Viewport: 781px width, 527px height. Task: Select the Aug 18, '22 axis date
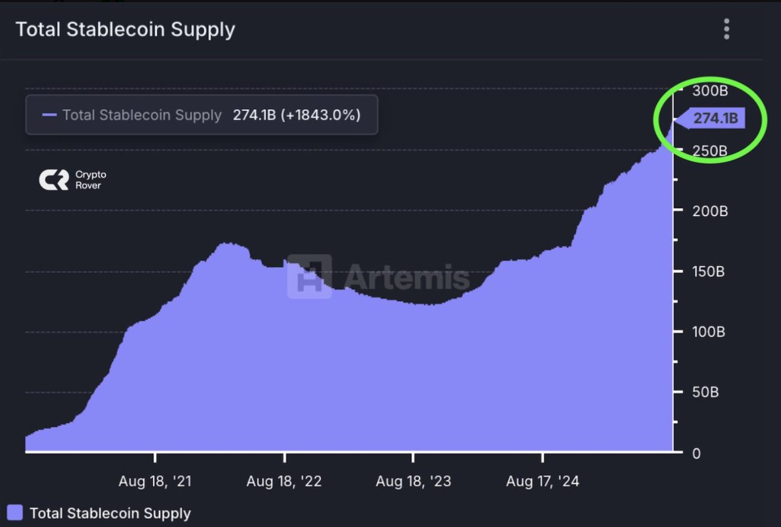284,482
